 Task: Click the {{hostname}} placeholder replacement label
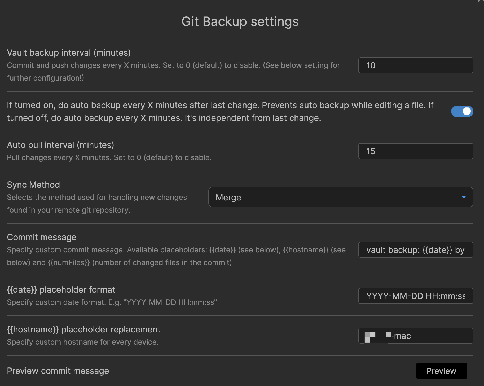pyautogui.click(x=84, y=329)
